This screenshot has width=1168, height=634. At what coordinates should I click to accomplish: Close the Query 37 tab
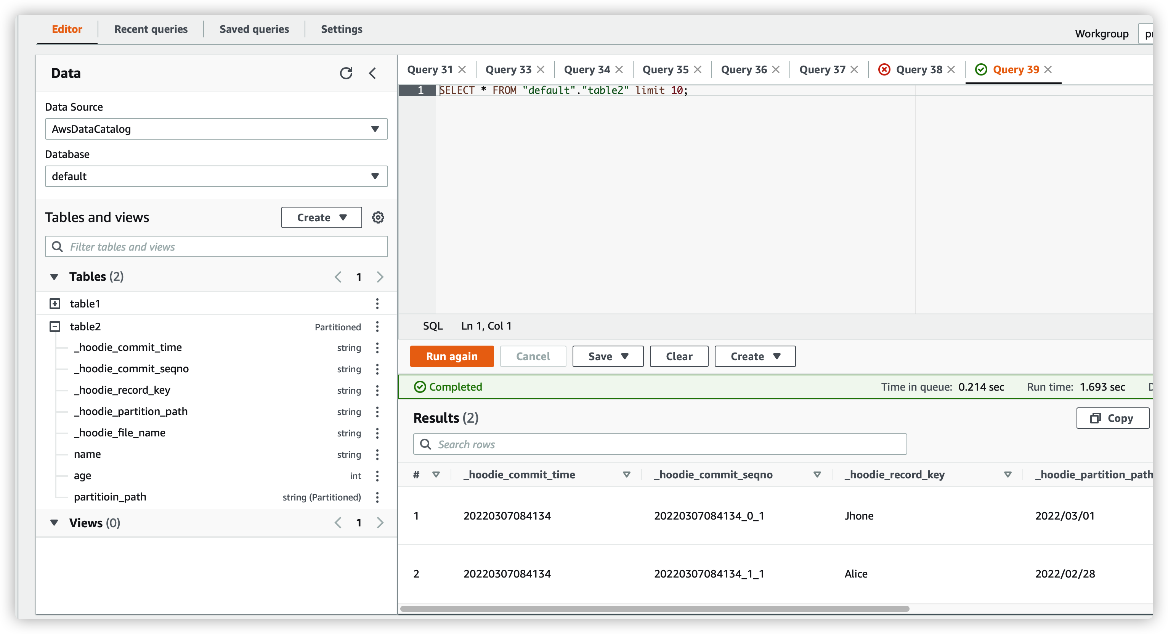pos(854,69)
